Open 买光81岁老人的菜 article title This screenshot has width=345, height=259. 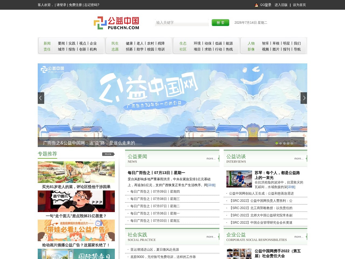tap(76, 187)
